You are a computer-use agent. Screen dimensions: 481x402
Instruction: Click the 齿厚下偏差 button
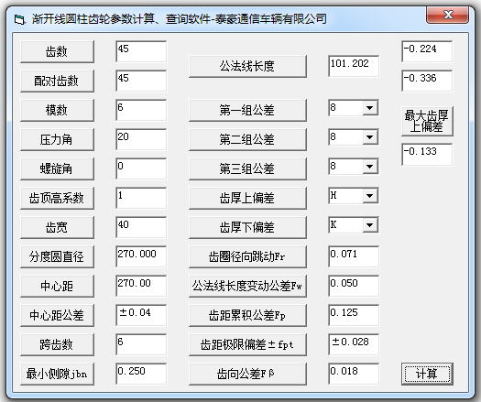247,227
